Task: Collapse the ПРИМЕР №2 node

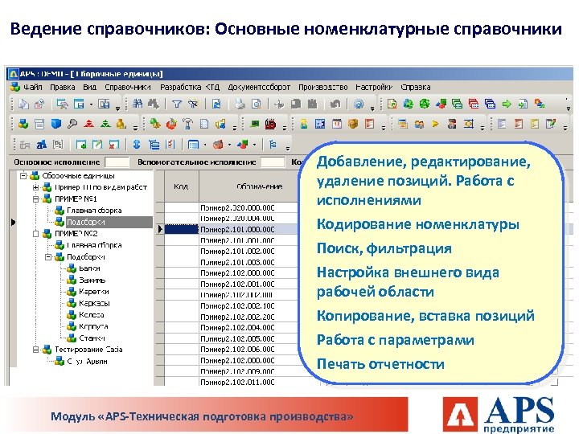Action: (x=35, y=234)
